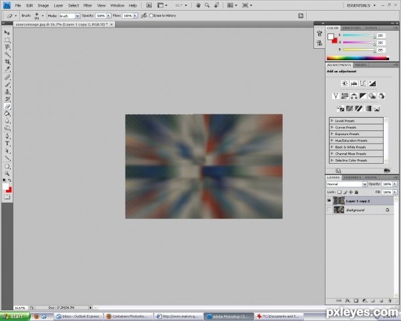
Task: Toggle lock position
Action: click(351, 192)
